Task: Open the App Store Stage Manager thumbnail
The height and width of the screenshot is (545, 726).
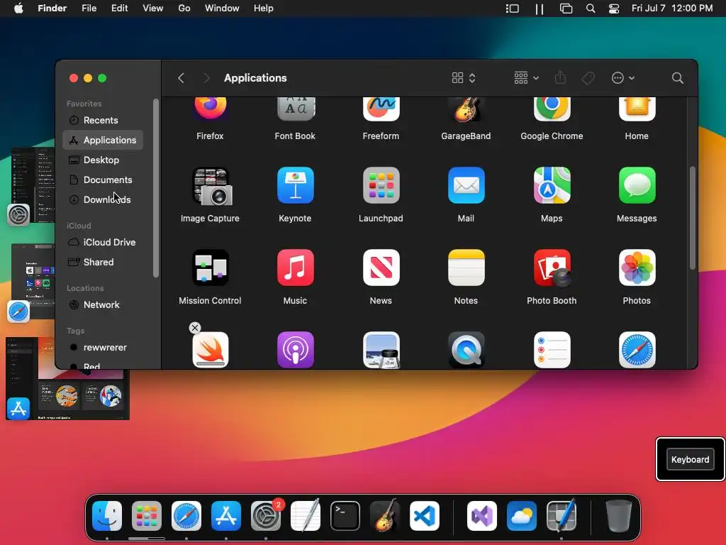Action: (67, 379)
